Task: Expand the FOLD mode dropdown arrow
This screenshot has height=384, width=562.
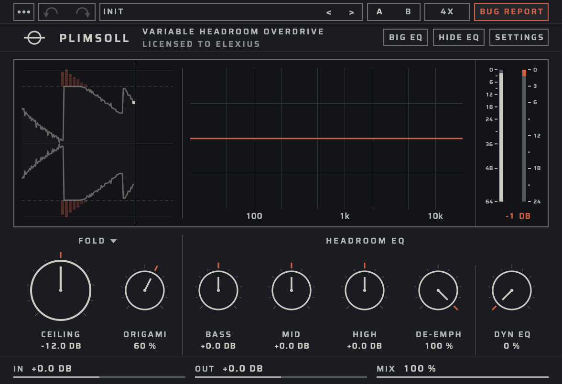Action: 114,241
